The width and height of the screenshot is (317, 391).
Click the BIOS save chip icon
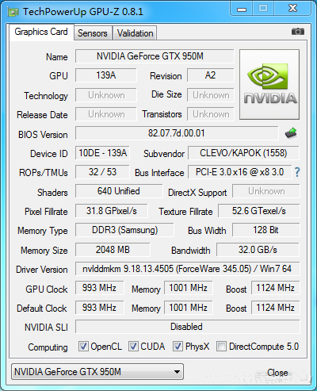(x=291, y=133)
